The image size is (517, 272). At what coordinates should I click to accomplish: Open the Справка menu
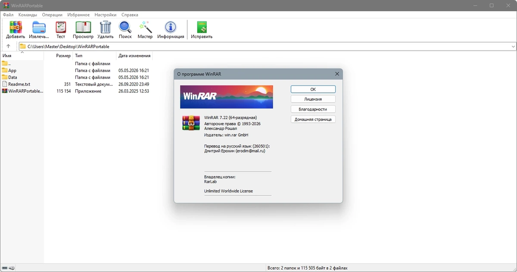coord(130,15)
